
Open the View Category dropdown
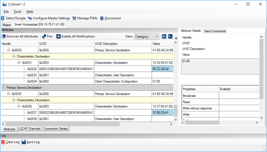[147, 36]
